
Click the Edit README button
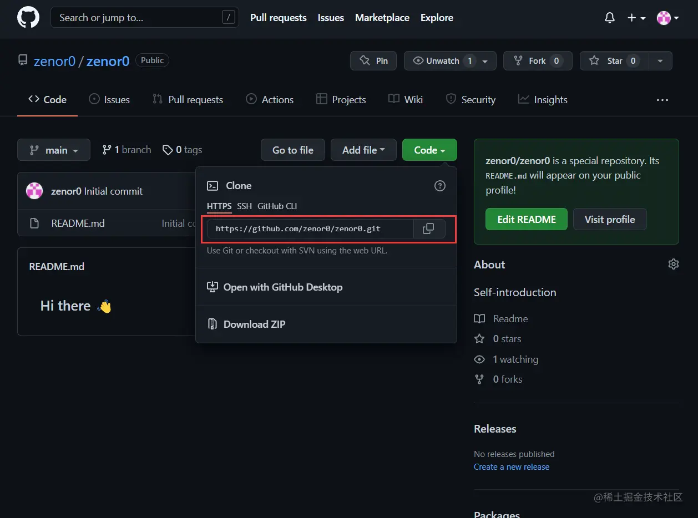pos(527,220)
